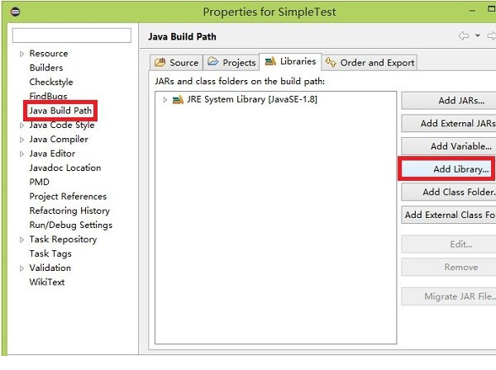Select Java Compiler tree item
This screenshot has height=370, width=496.
[59, 140]
